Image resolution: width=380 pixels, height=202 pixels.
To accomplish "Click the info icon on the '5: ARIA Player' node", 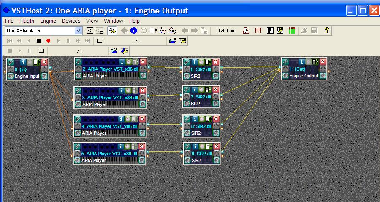I will coord(121,146).
